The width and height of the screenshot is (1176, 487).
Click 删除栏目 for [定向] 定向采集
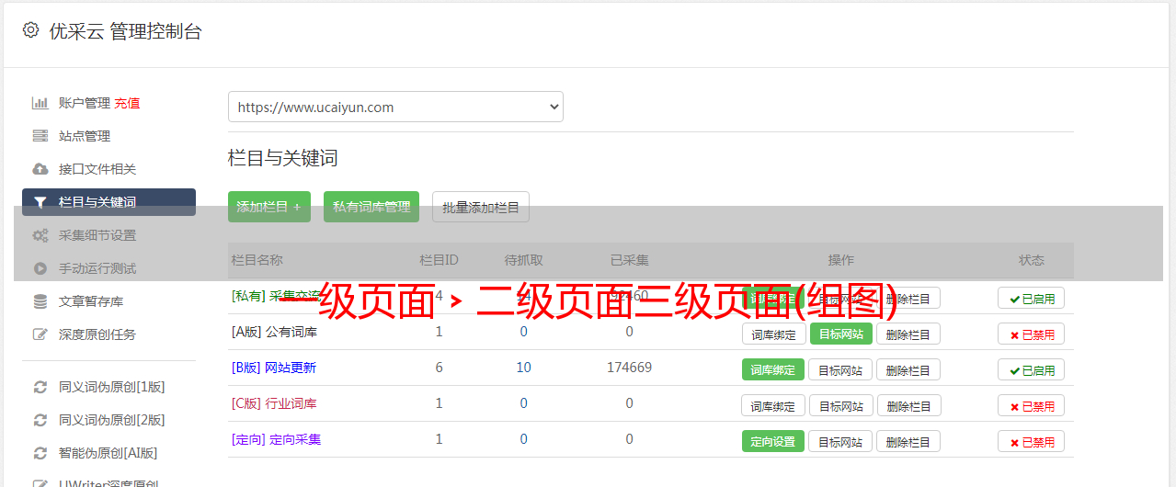pyautogui.click(x=908, y=441)
